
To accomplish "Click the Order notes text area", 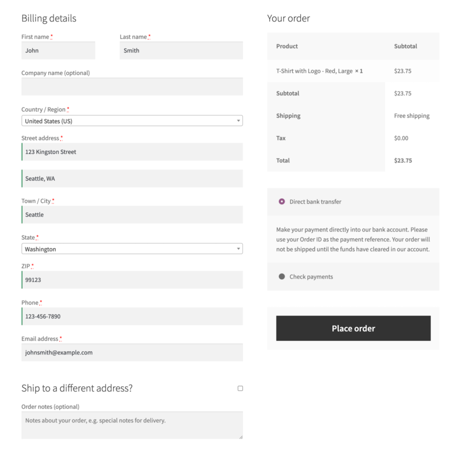I will tap(132, 425).
